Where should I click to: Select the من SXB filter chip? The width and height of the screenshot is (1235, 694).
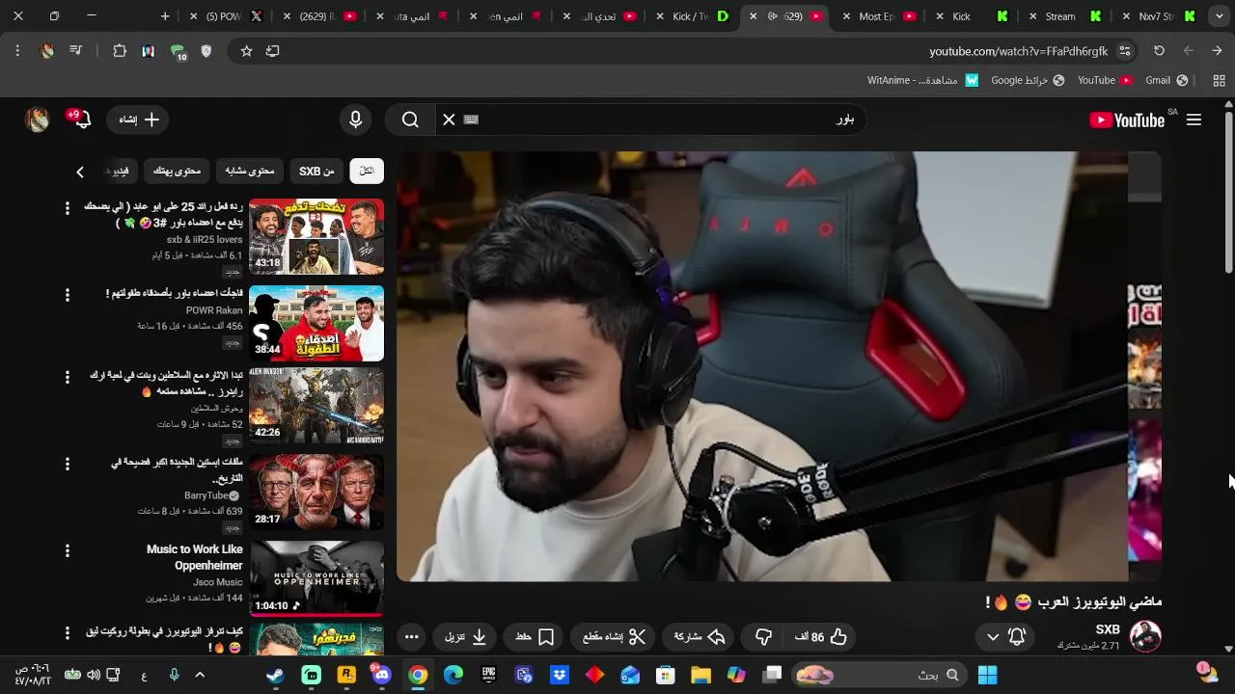pos(316,171)
